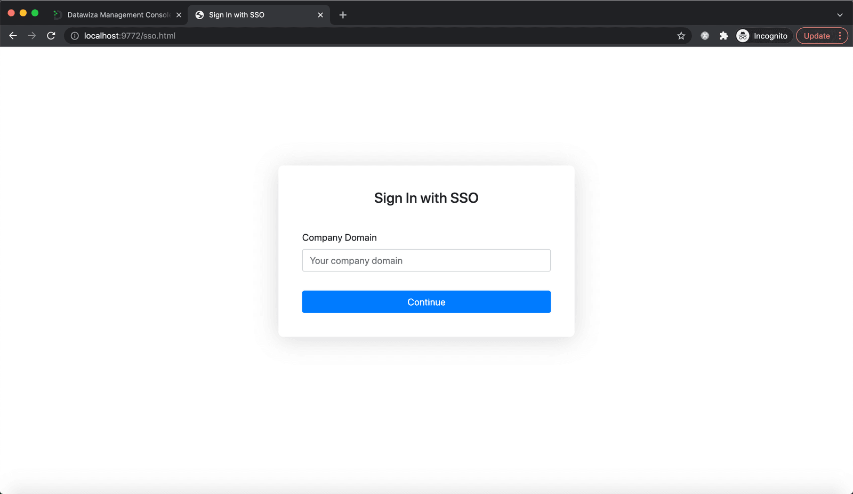This screenshot has width=853, height=494.
Task: Switch to the Datawiza Management Console tab
Action: click(x=118, y=15)
